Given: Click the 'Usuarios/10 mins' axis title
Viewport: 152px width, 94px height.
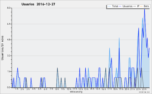Looking at the screenshot, I should tap(3, 48).
